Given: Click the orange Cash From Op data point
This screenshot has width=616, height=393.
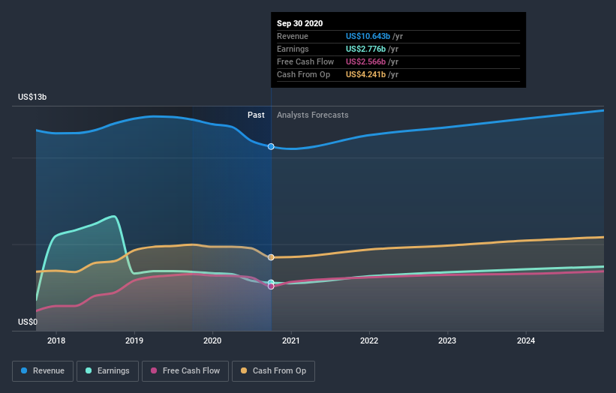Looking at the screenshot, I should [271, 257].
